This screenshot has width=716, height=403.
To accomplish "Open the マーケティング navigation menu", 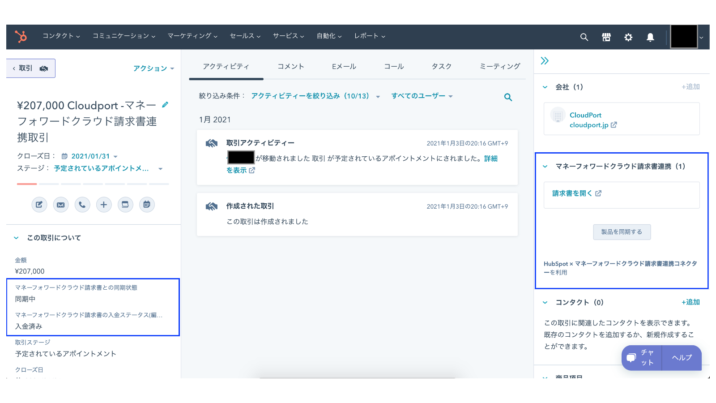I will point(192,36).
